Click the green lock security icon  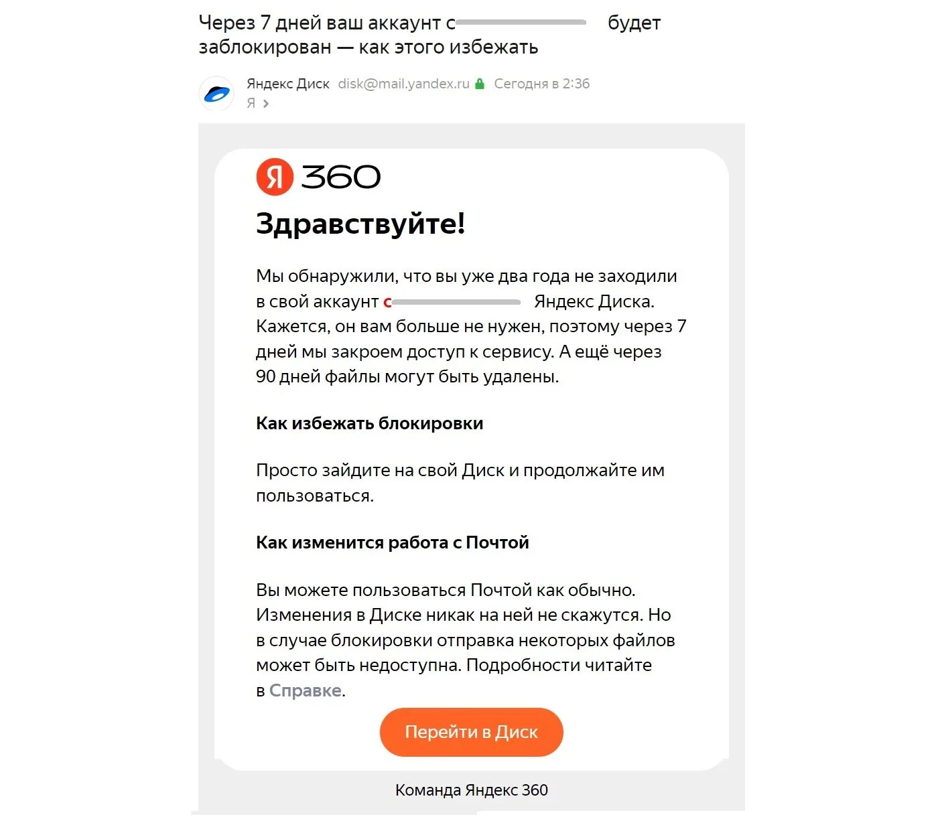(x=480, y=84)
